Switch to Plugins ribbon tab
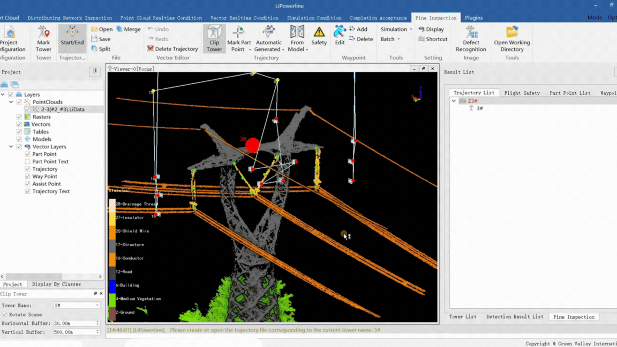This screenshot has width=617, height=347. tap(473, 18)
